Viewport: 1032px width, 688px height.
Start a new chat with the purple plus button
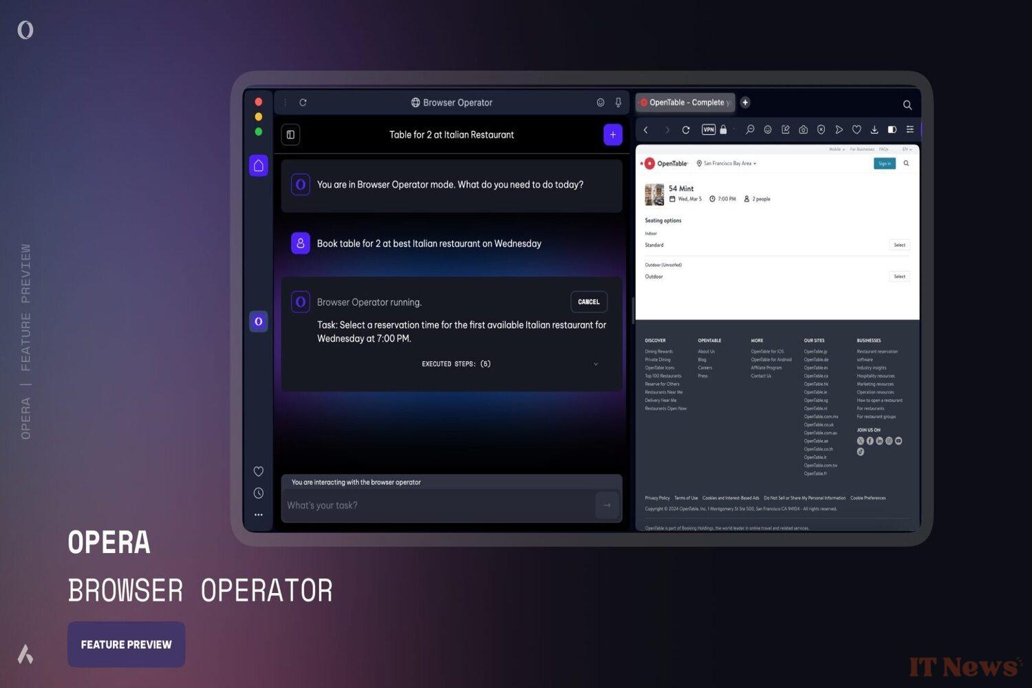click(x=612, y=135)
